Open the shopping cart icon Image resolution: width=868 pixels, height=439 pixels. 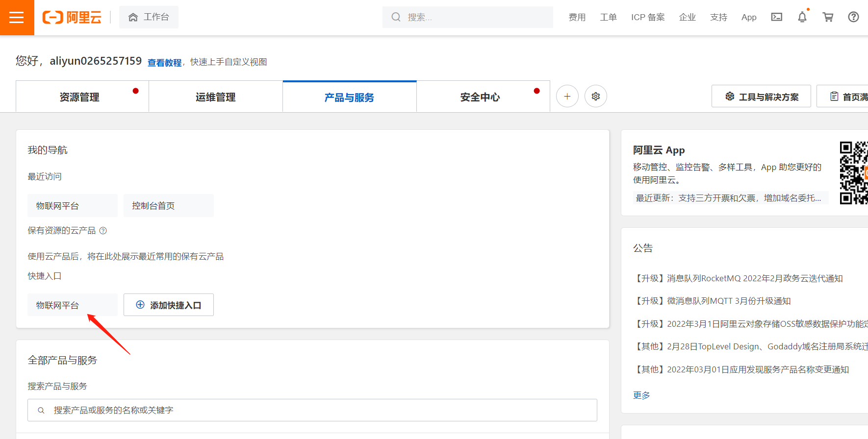pyautogui.click(x=828, y=17)
